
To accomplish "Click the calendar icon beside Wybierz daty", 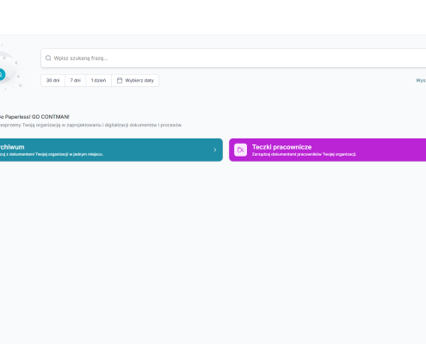I will 120,81.
